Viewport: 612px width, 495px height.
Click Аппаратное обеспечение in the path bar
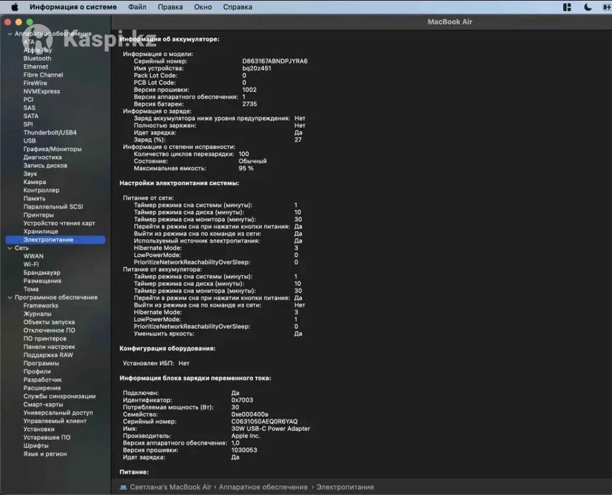pyautogui.click(x=263, y=487)
